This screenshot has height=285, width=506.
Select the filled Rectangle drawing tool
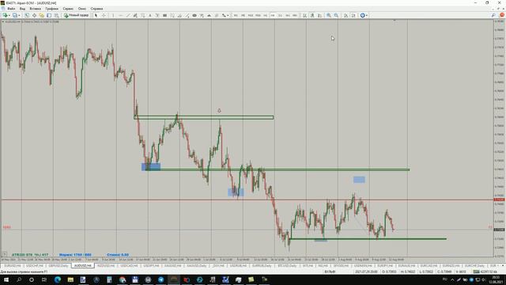tap(164, 15)
